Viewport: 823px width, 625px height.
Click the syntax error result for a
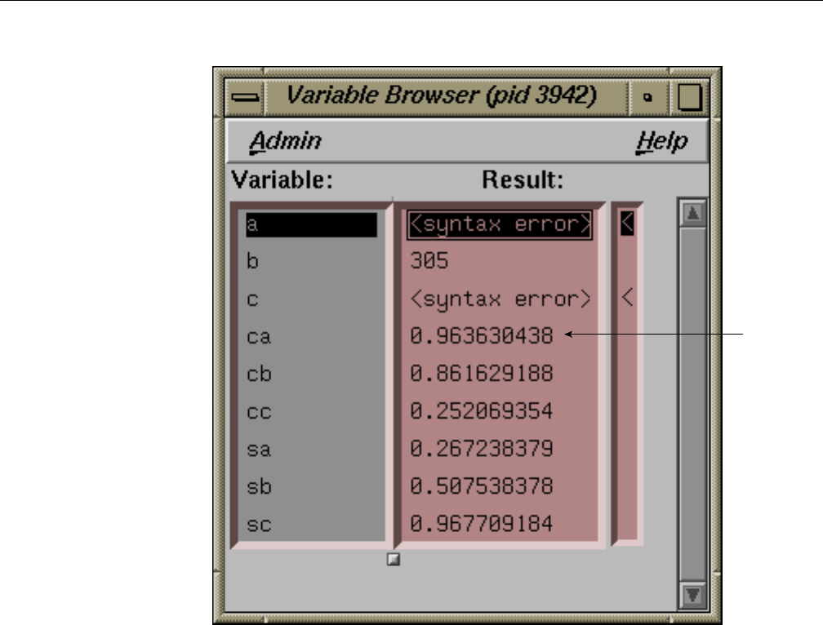pyautogui.click(x=500, y=224)
